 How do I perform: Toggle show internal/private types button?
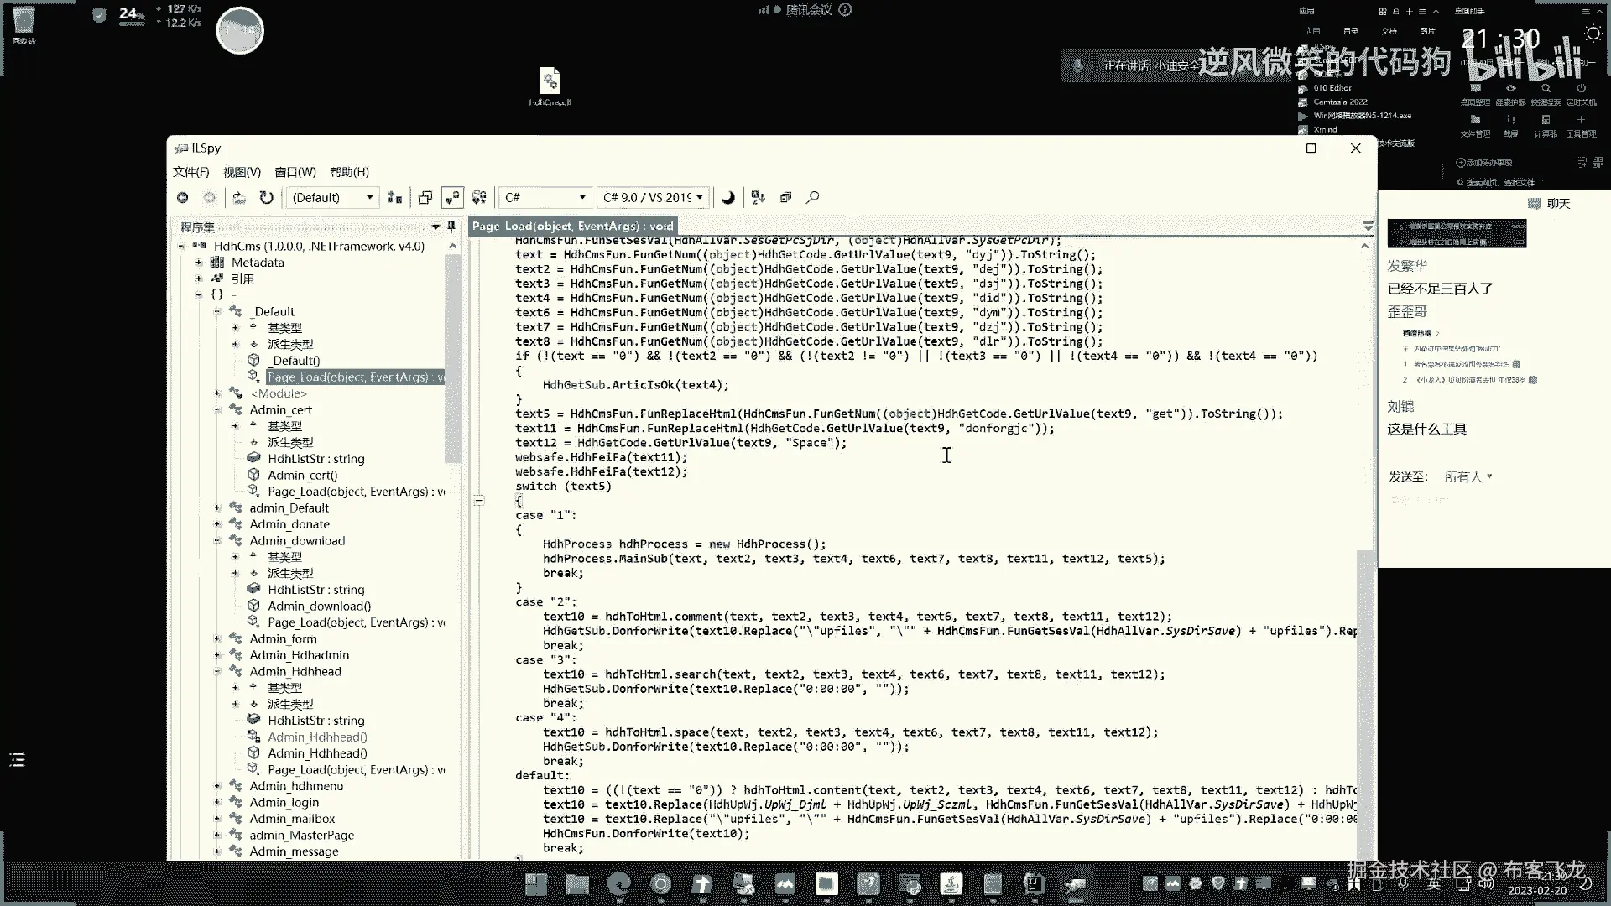click(x=452, y=197)
